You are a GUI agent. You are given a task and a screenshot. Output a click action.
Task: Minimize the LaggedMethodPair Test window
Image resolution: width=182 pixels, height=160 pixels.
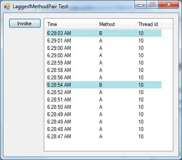[141, 5]
